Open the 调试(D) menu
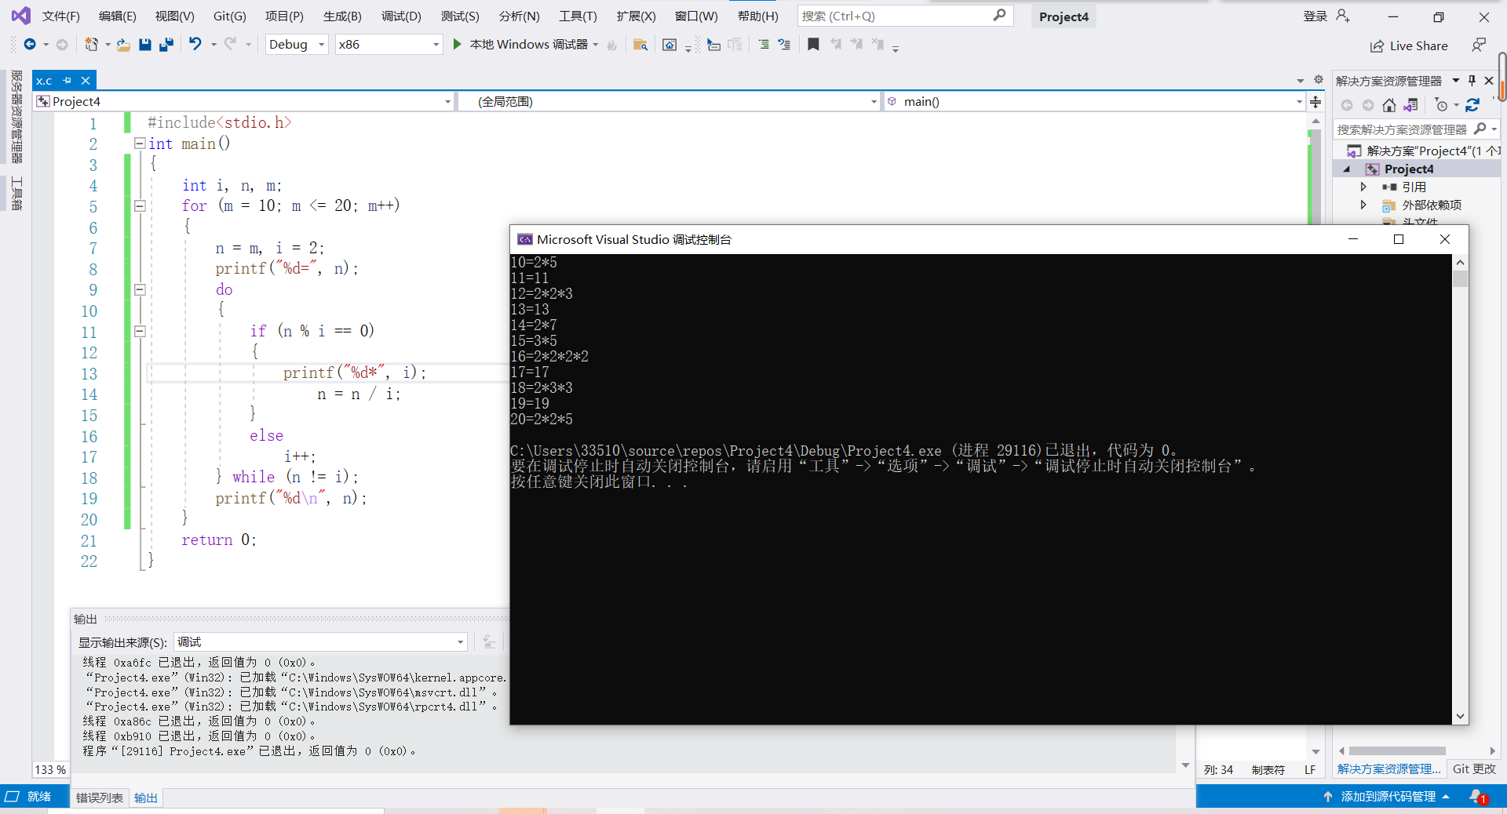This screenshot has height=814, width=1507. [x=401, y=16]
